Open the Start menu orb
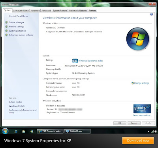Viewport: 158px width, 148px height. pos(5,131)
